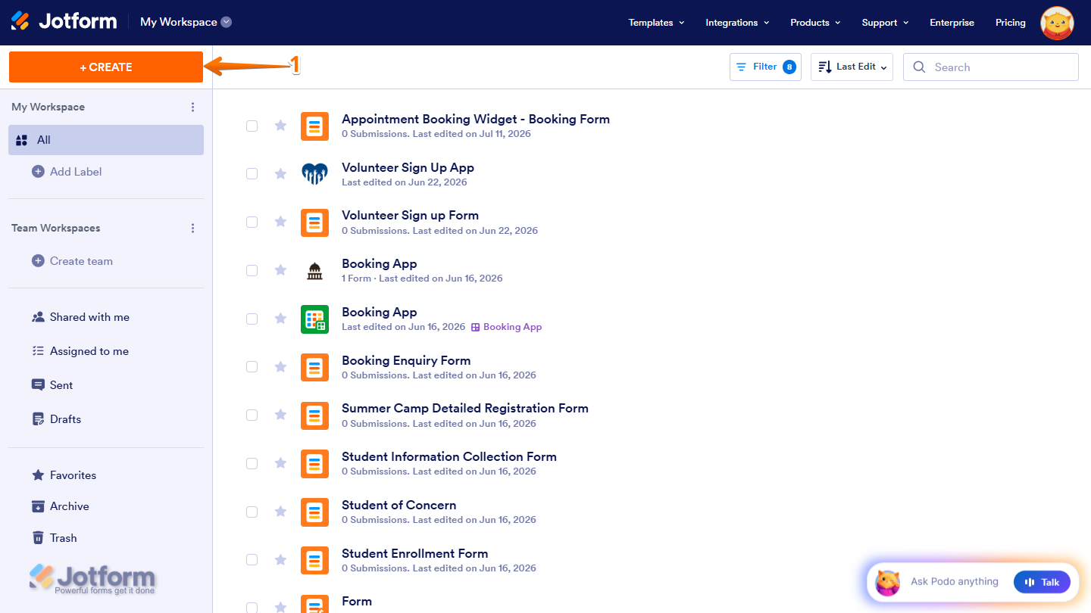Star the Student of Concern form
The image size is (1091, 613).
coord(280,512)
